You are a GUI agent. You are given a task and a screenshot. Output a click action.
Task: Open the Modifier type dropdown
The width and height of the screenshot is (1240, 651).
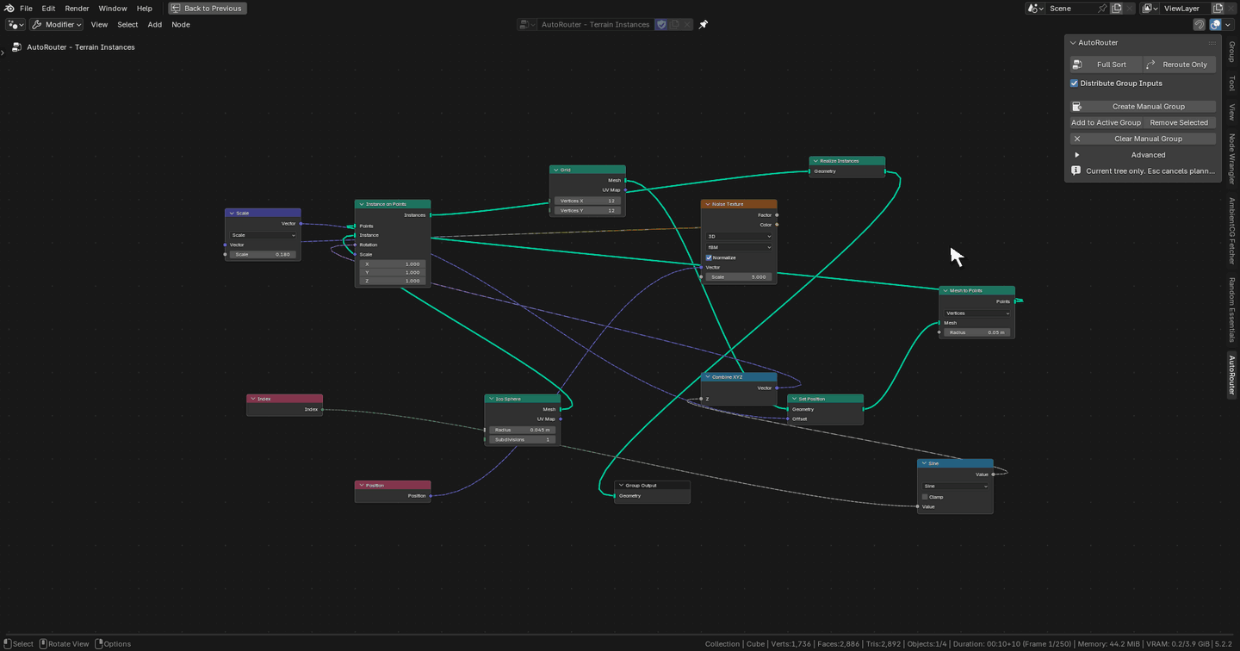pos(57,24)
